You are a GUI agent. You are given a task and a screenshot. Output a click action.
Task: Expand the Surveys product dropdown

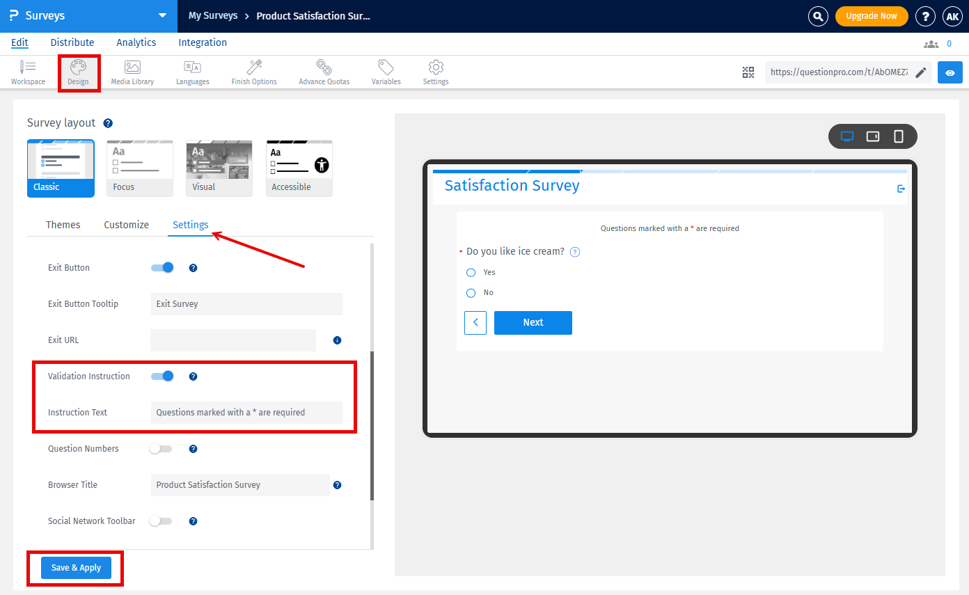pos(162,15)
